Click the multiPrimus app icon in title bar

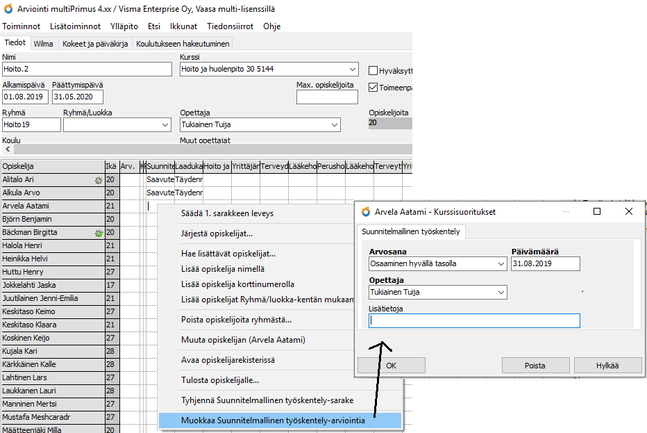[x=8, y=8]
